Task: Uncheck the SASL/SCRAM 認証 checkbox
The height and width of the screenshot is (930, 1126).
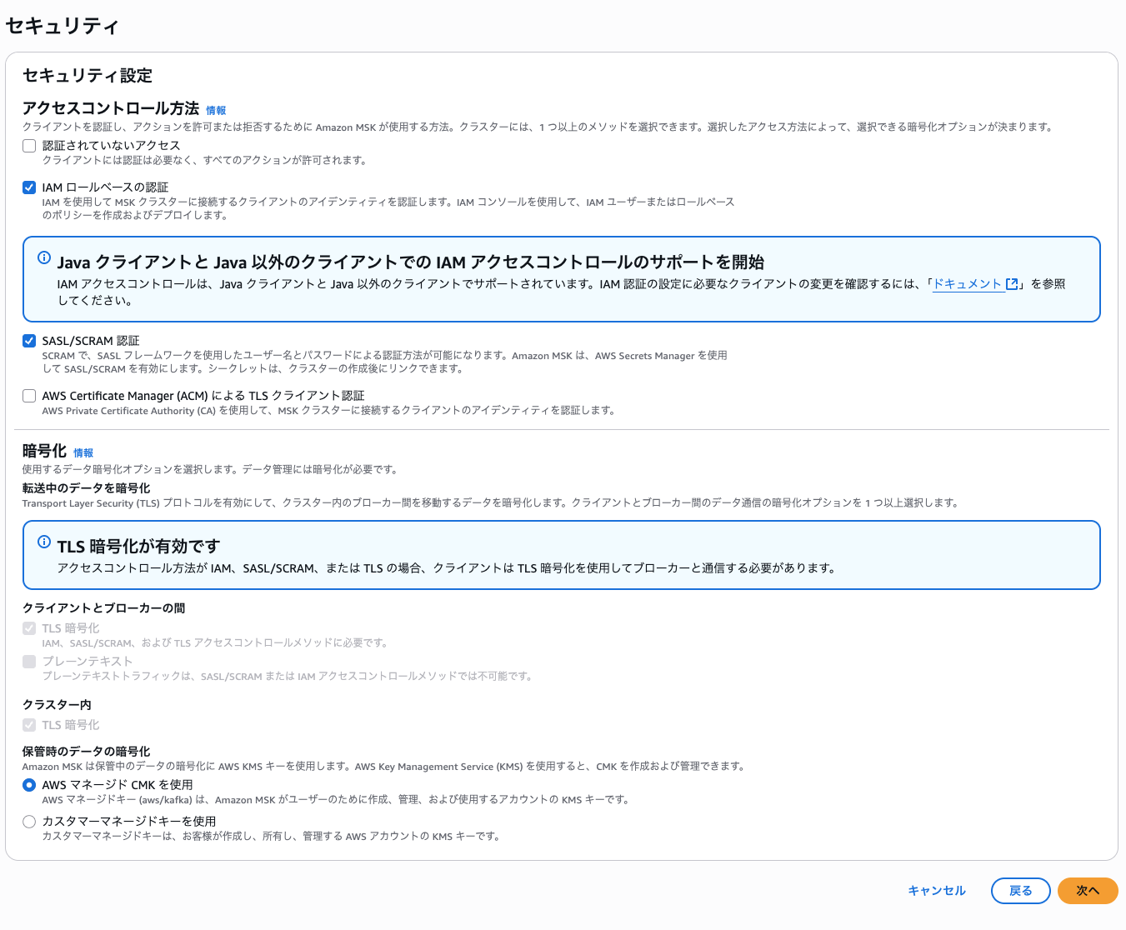Action: [29, 341]
